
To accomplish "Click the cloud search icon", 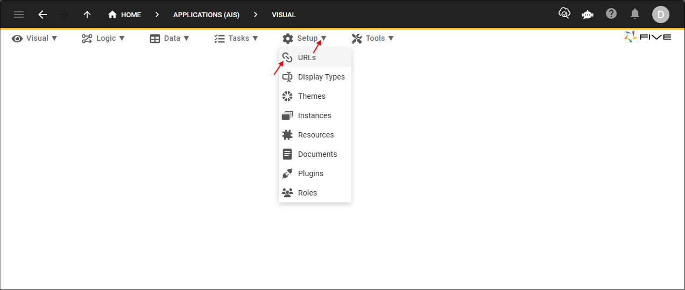I will 564,14.
